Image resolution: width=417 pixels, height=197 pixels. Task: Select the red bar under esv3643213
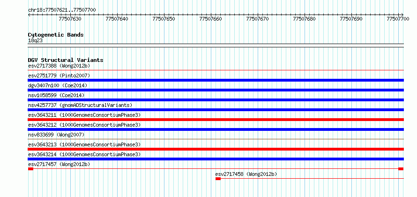(216, 149)
